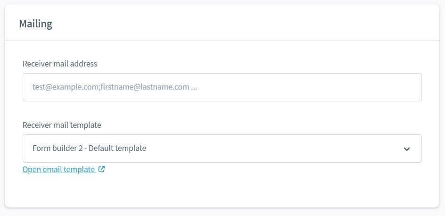Image resolution: width=445 pixels, height=216 pixels.
Task: Click the external link icon beside Open email template
Action: coord(102,169)
